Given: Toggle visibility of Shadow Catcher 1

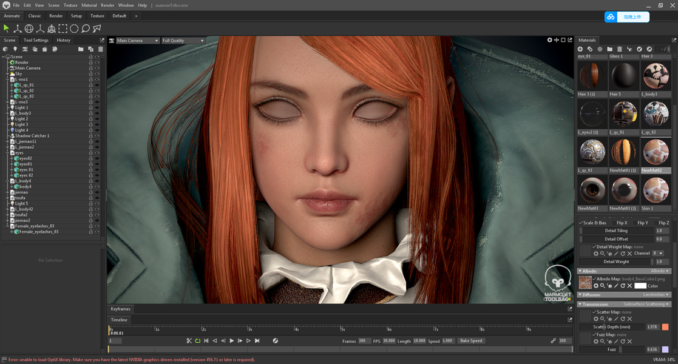Looking at the screenshot, I should 97,136.
